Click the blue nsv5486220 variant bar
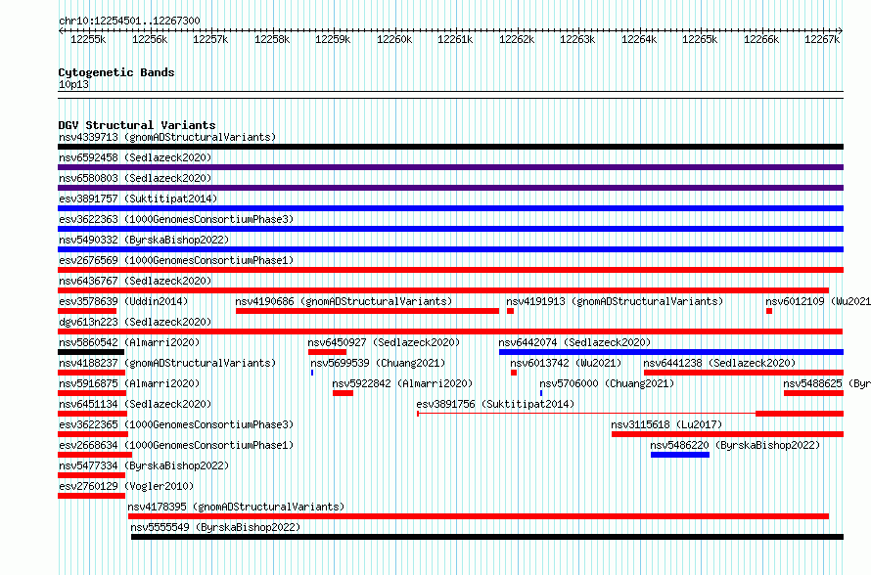 [680, 455]
